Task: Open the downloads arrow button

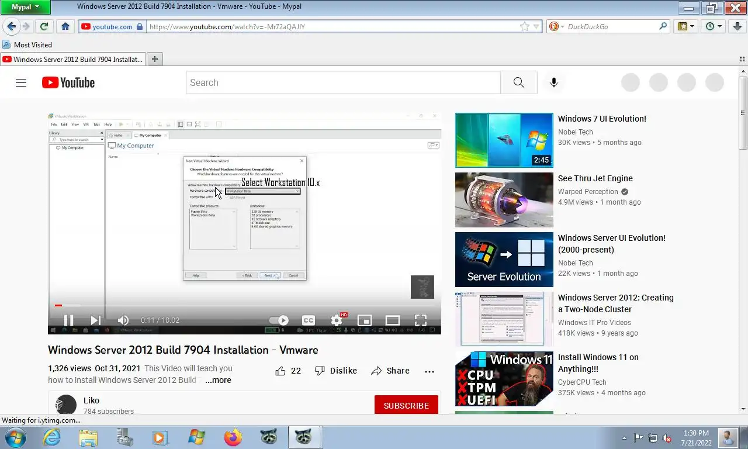Action: (737, 26)
